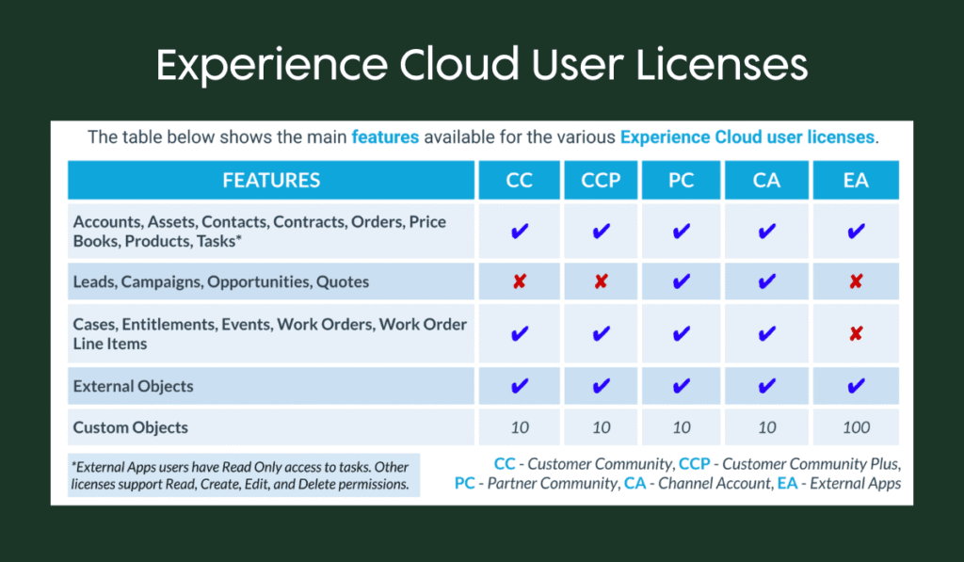Click the checkmark for Accounts row under EA
964x562 pixels.
(x=856, y=232)
